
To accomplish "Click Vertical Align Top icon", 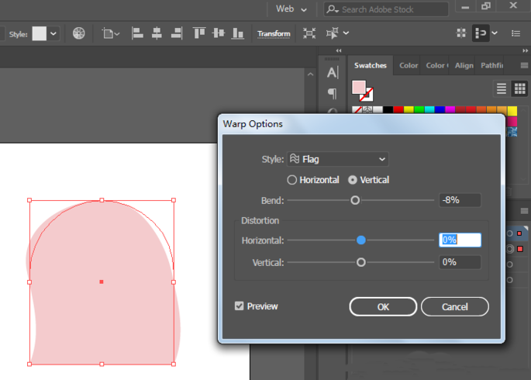I will (x=199, y=33).
